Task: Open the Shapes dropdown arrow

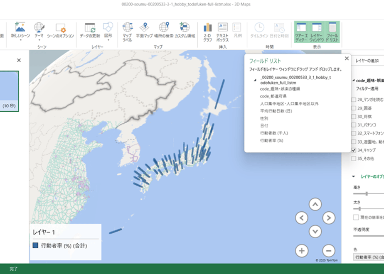Action: 108,40
